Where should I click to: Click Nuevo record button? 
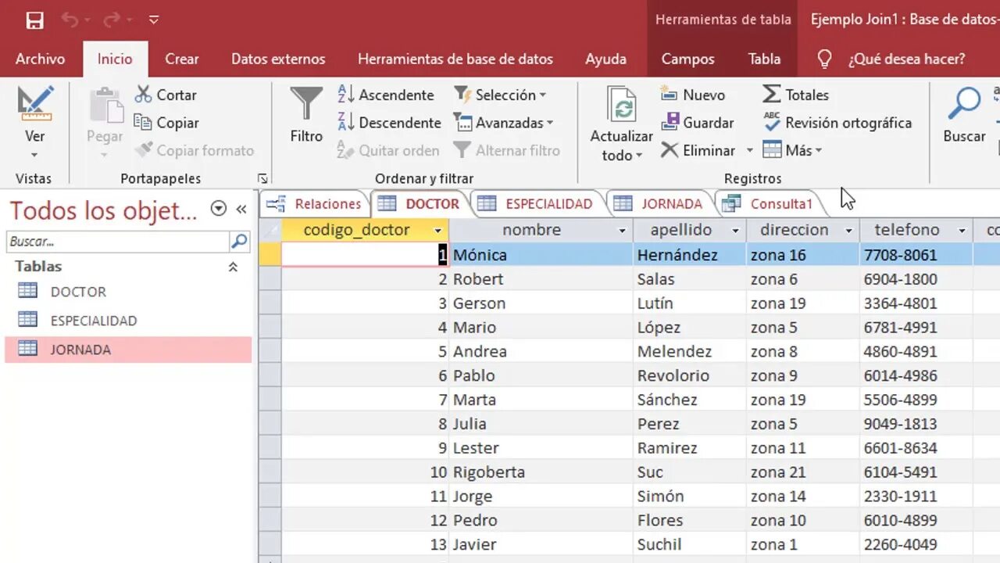click(x=693, y=95)
